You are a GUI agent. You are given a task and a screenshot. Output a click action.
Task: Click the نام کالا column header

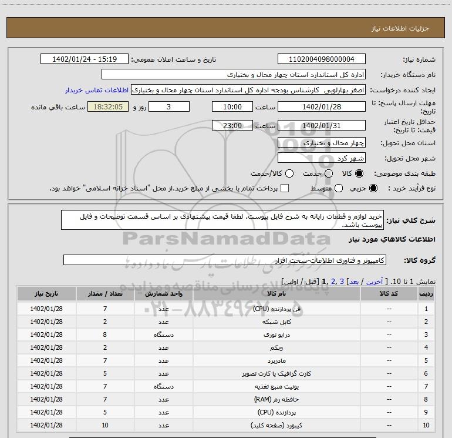(276, 293)
